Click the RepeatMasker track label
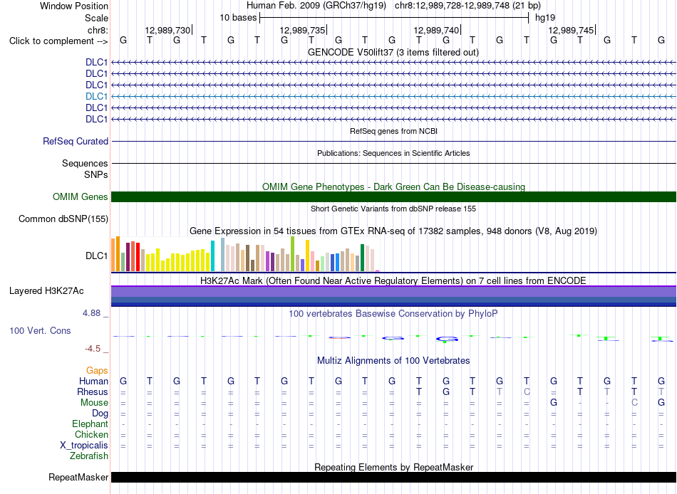Viewport: 677px width, 494px height. pos(78,477)
